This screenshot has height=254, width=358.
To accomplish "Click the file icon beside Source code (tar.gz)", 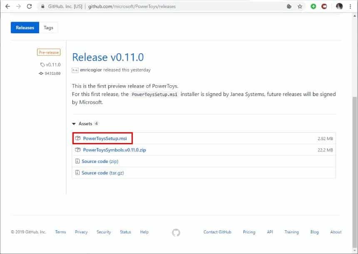I will (x=77, y=173).
